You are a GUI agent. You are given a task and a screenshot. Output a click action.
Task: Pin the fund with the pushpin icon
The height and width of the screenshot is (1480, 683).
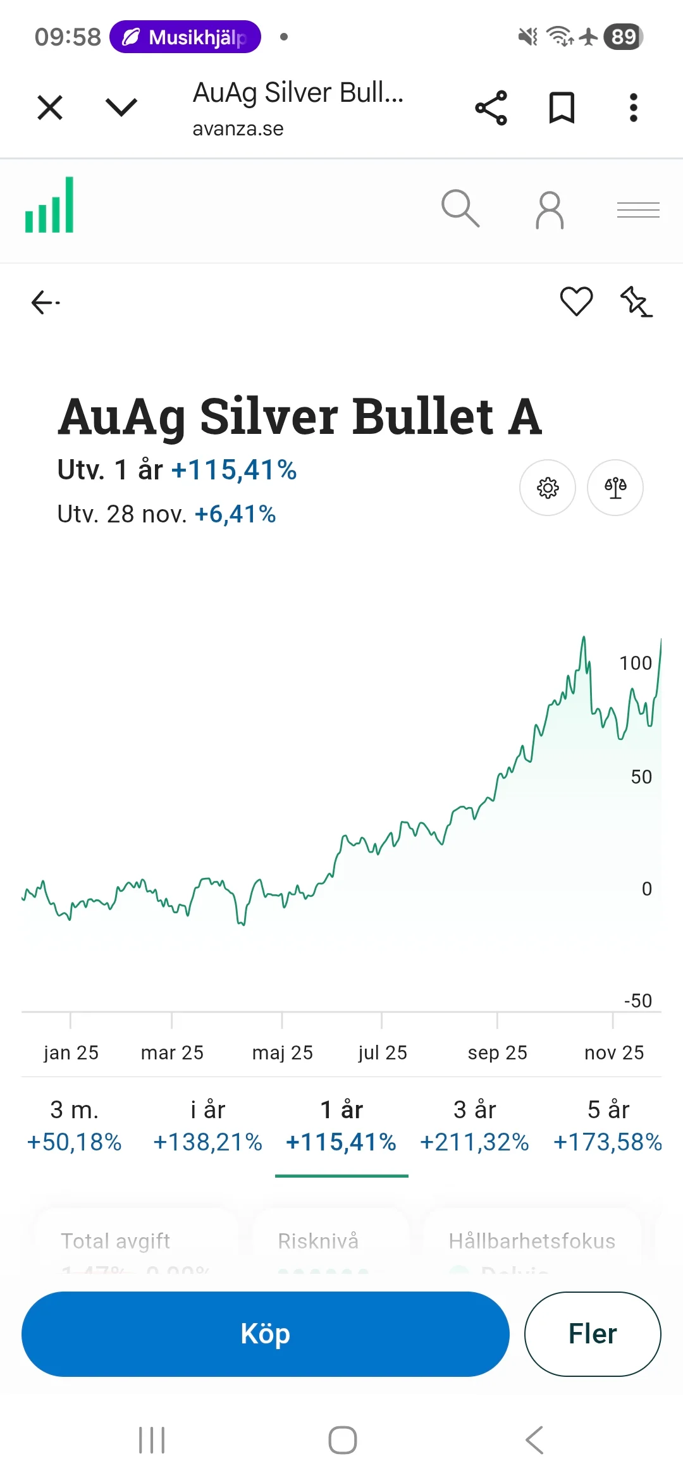pos(636,302)
